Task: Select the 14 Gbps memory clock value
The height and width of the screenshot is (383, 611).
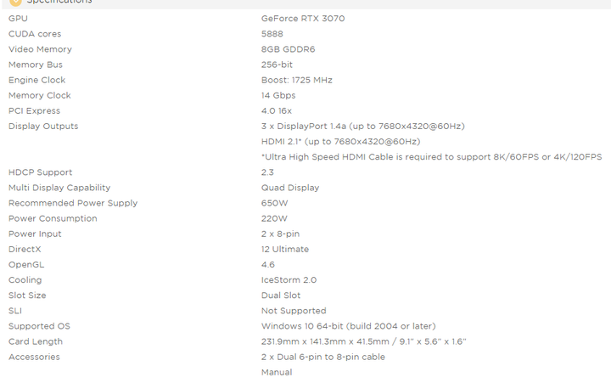Action: point(278,96)
